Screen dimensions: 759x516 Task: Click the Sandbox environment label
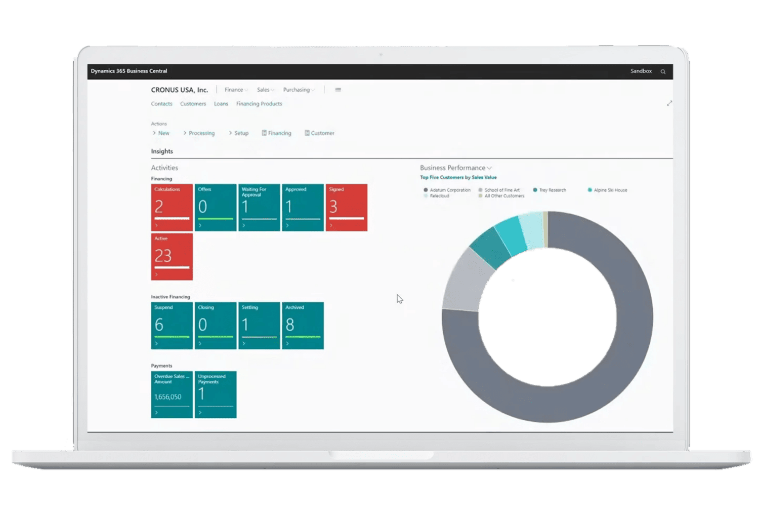point(641,71)
